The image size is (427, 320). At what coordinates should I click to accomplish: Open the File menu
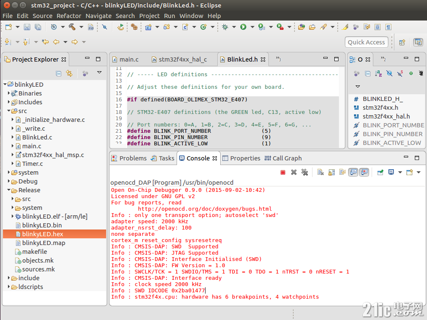[x=8, y=16]
